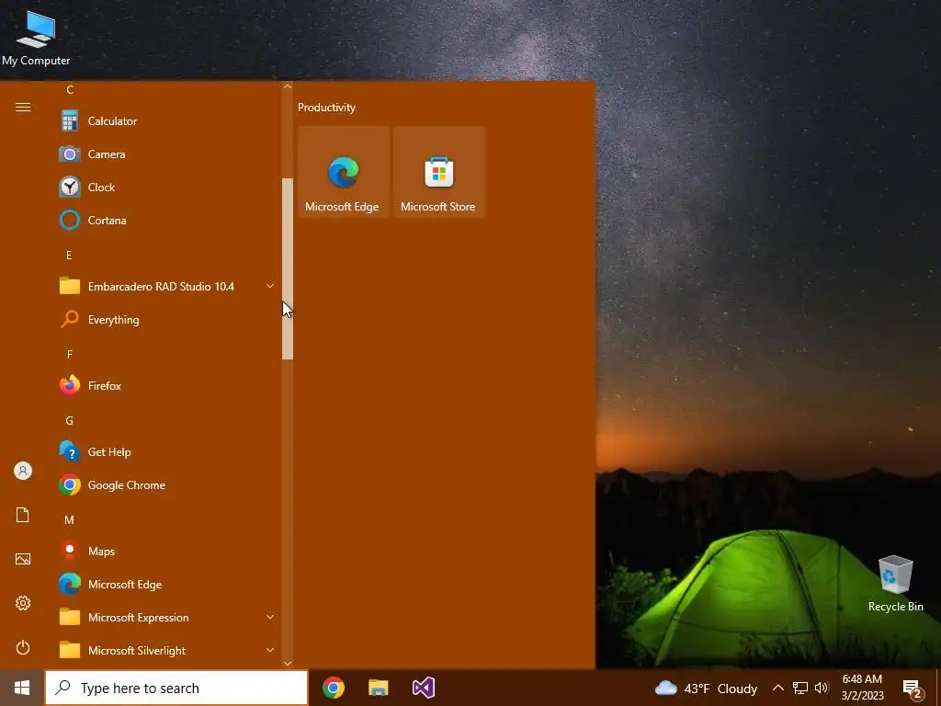Click the E letter header in app list
Image resolution: width=941 pixels, height=706 pixels.
point(69,256)
